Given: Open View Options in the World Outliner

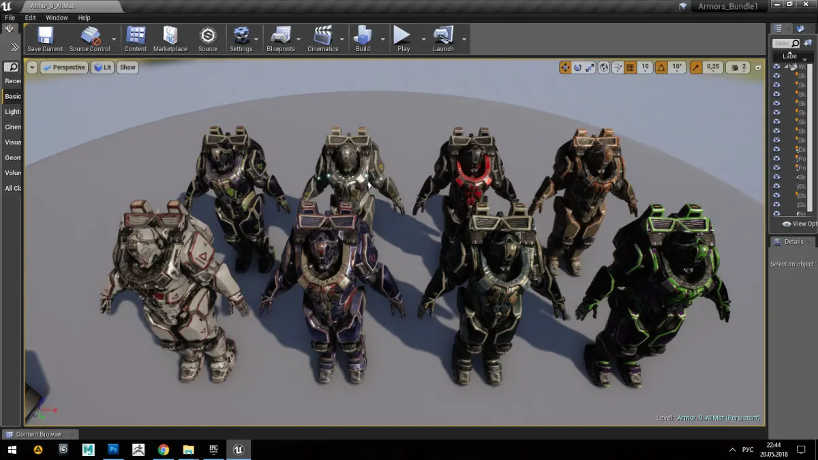Looking at the screenshot, I should [x=800, y=224].
